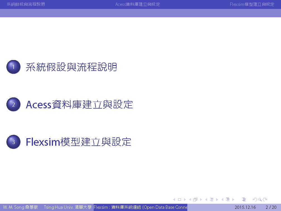
Task: Open 系統假設與流程說明 section in top header
Action: (x=26, y=4)
